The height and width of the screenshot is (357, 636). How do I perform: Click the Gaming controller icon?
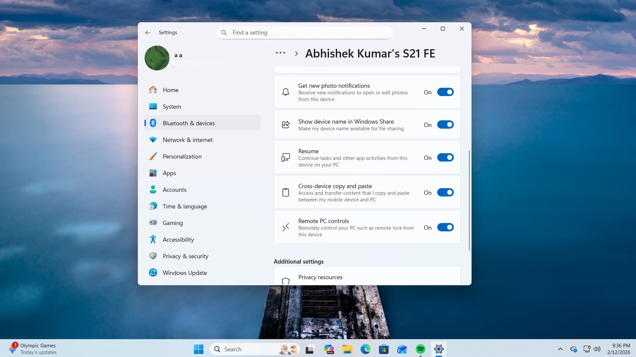tap(153, 223)
